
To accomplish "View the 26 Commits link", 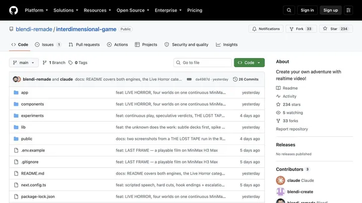I will (246, 79).
